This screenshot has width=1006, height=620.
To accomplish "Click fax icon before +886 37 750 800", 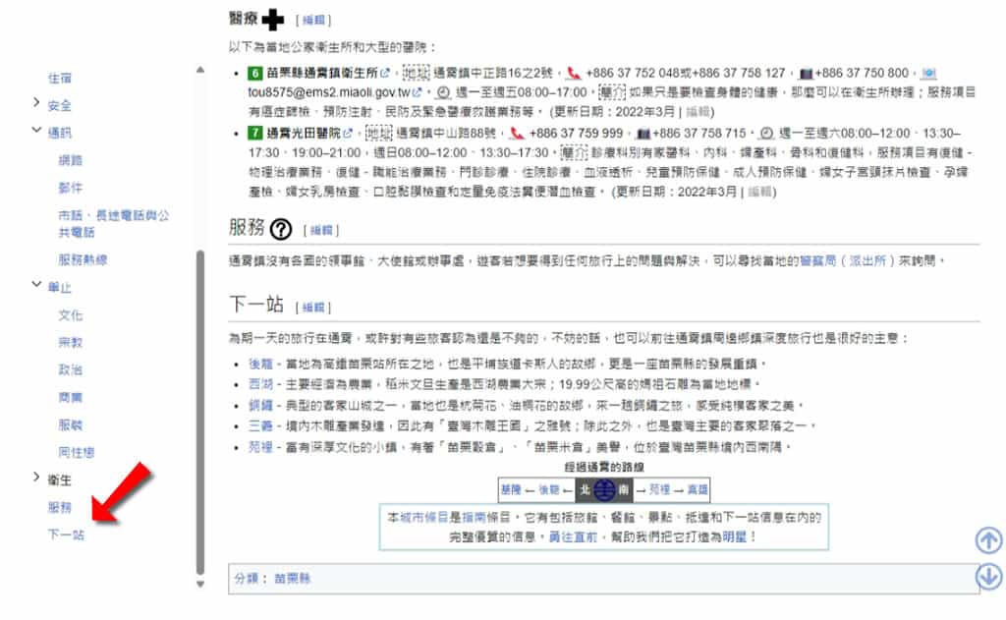I will pyautogui.click(x=806, y=74).
